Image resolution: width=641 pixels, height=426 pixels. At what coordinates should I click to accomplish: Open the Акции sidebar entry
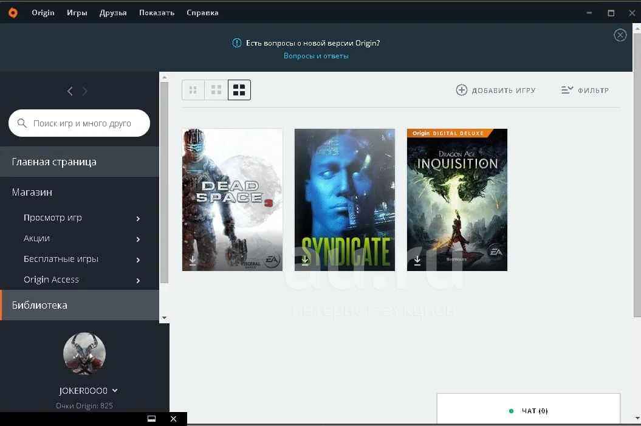click(x=36, y=238)
